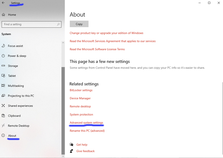Go to Storage settings
The height and width of the screenshot is (158, 223).
coord(13,66)
